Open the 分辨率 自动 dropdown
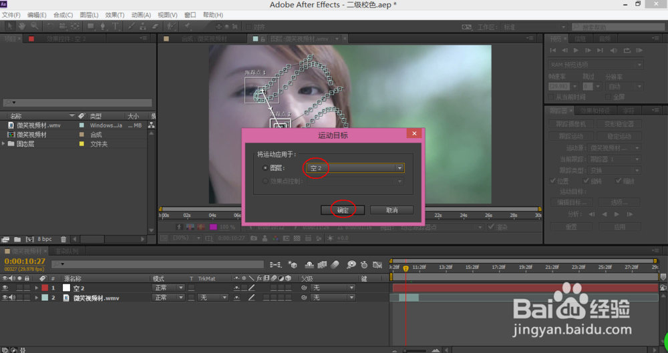The image size is (668, 353). 624,87
